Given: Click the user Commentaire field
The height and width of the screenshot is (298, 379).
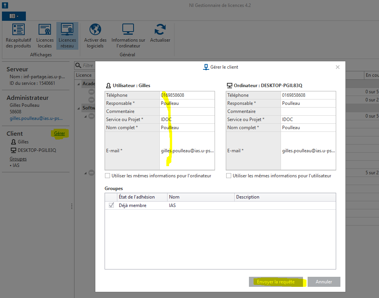Looking at the screenshot, I should [x=187, y=111].
